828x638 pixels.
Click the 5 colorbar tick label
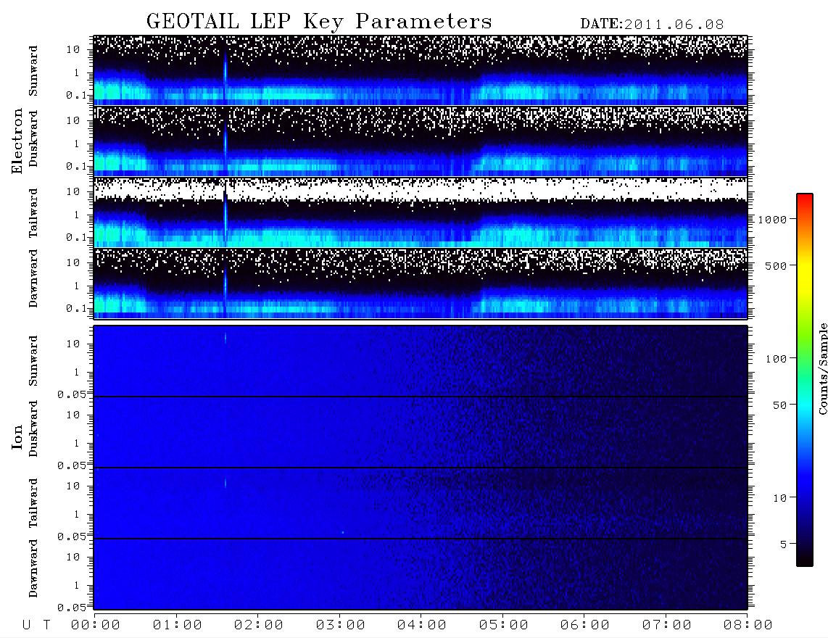click(783, 544)
